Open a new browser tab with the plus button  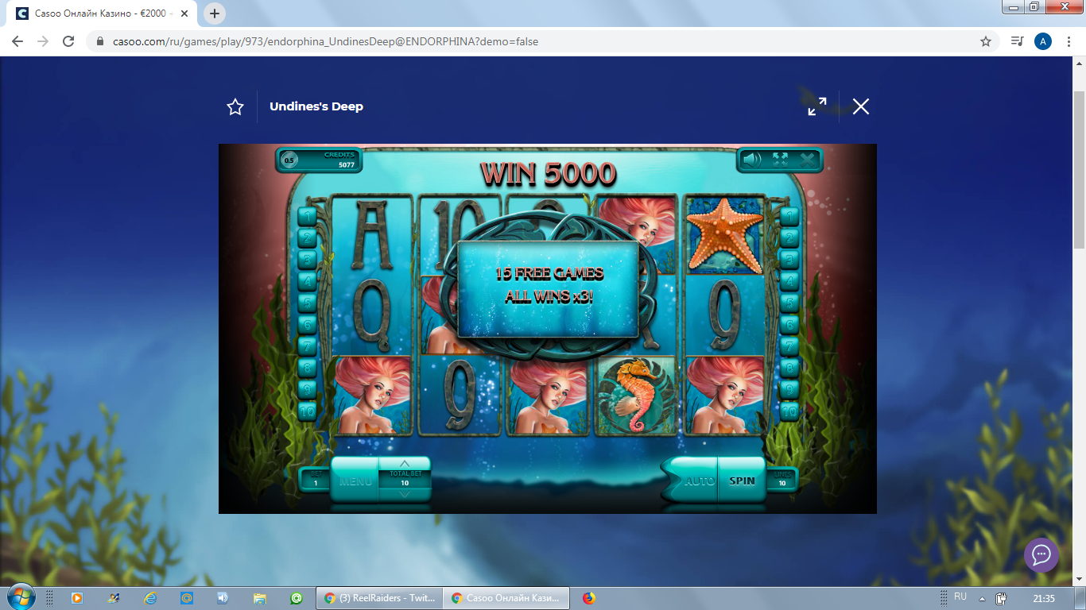point(215,14)
